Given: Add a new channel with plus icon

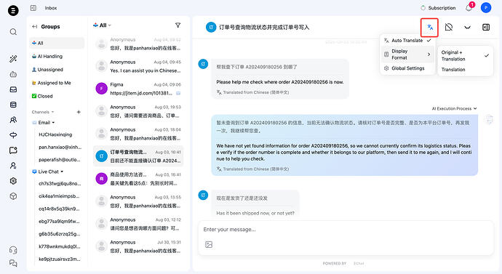Looking at the screenshot, I should (x=79, y=112).
